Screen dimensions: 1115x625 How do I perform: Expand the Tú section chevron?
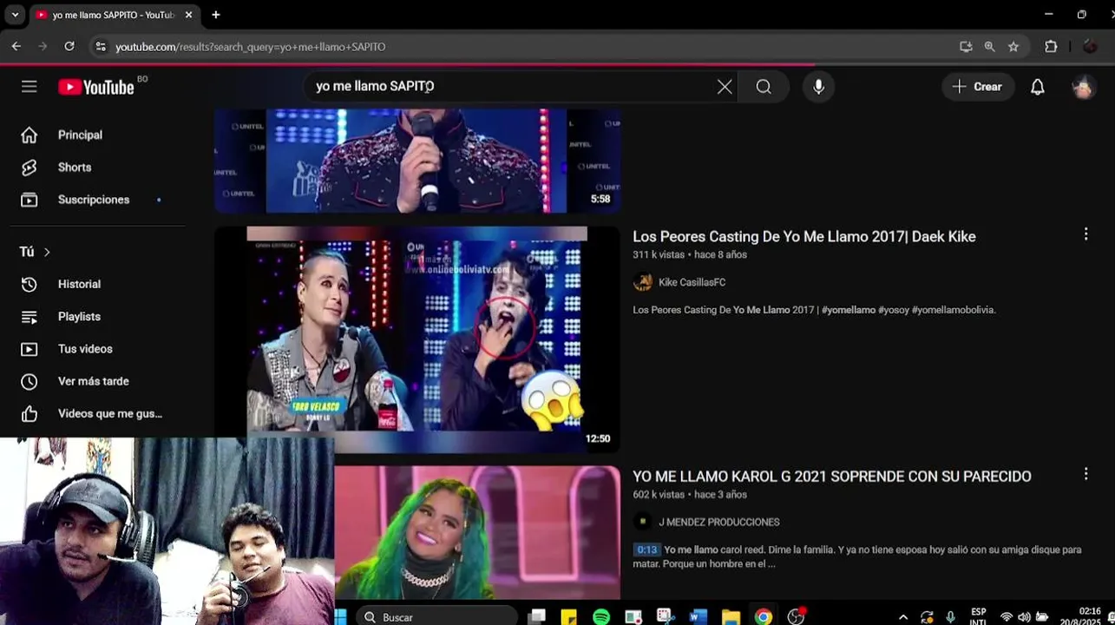coord(47,252)
